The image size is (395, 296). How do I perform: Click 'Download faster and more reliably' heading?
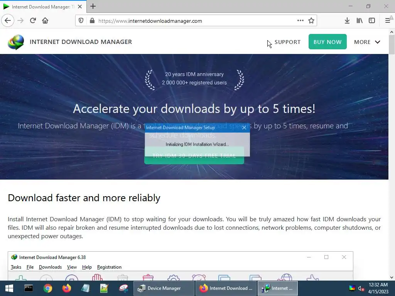coord(84,198)
